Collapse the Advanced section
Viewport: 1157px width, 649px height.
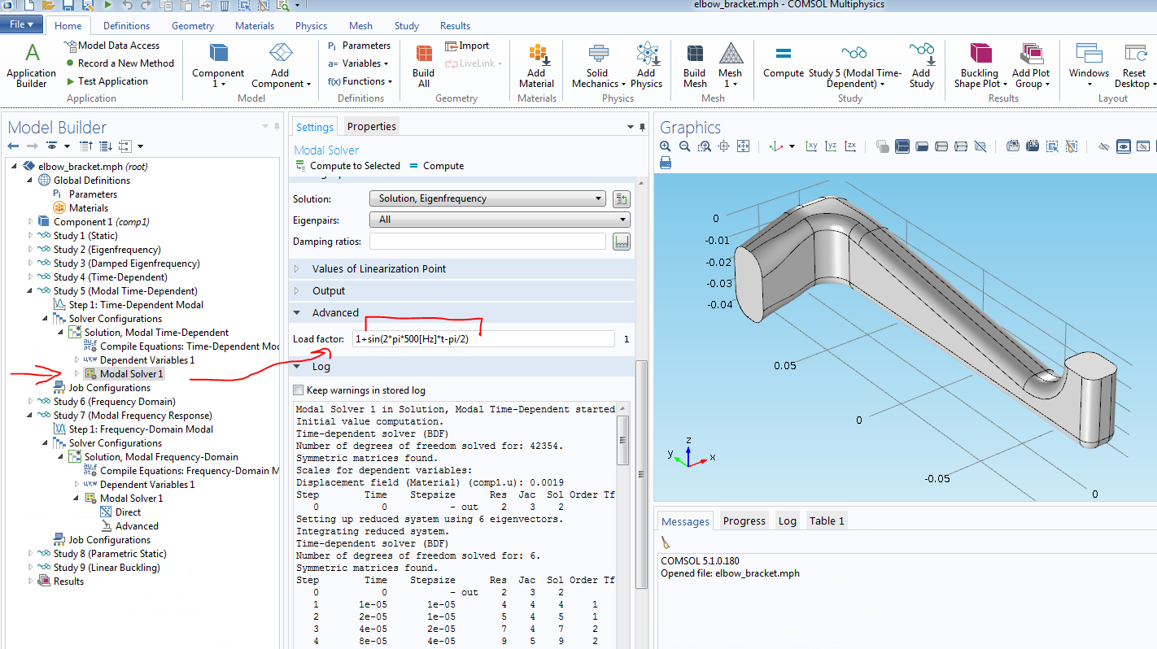(x=334, y=313)
